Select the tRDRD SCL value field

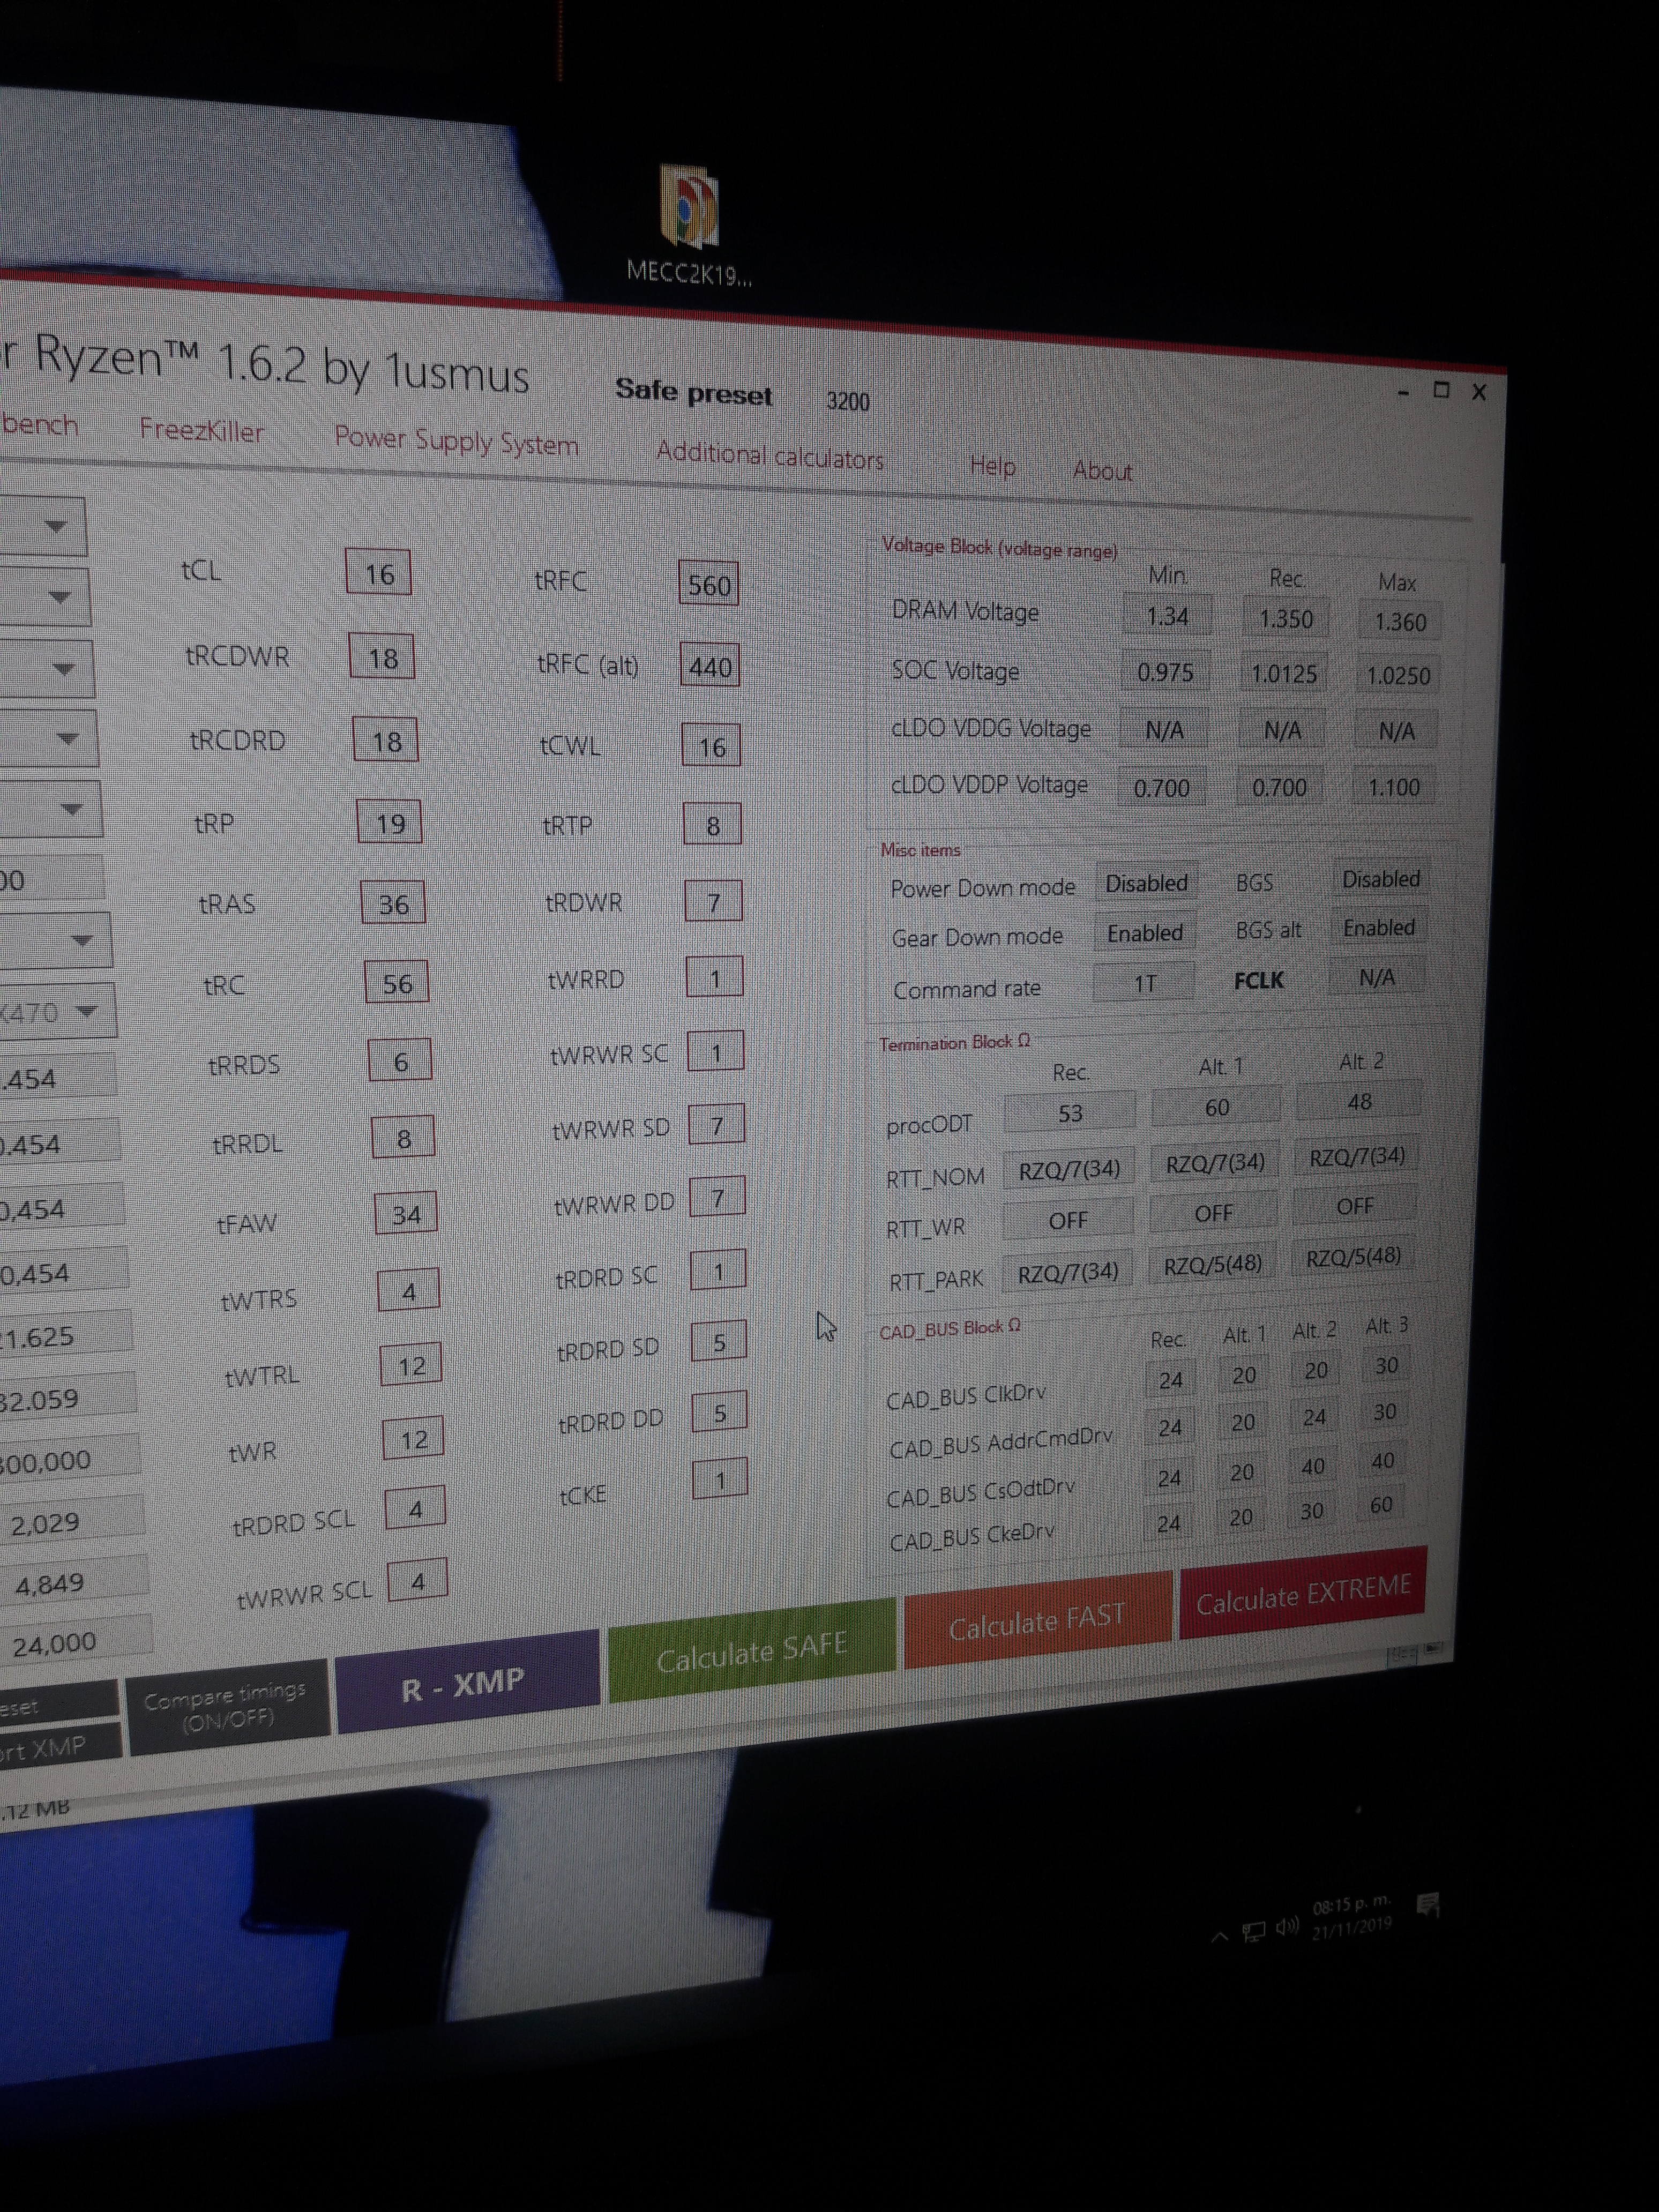coord(416,1509)
